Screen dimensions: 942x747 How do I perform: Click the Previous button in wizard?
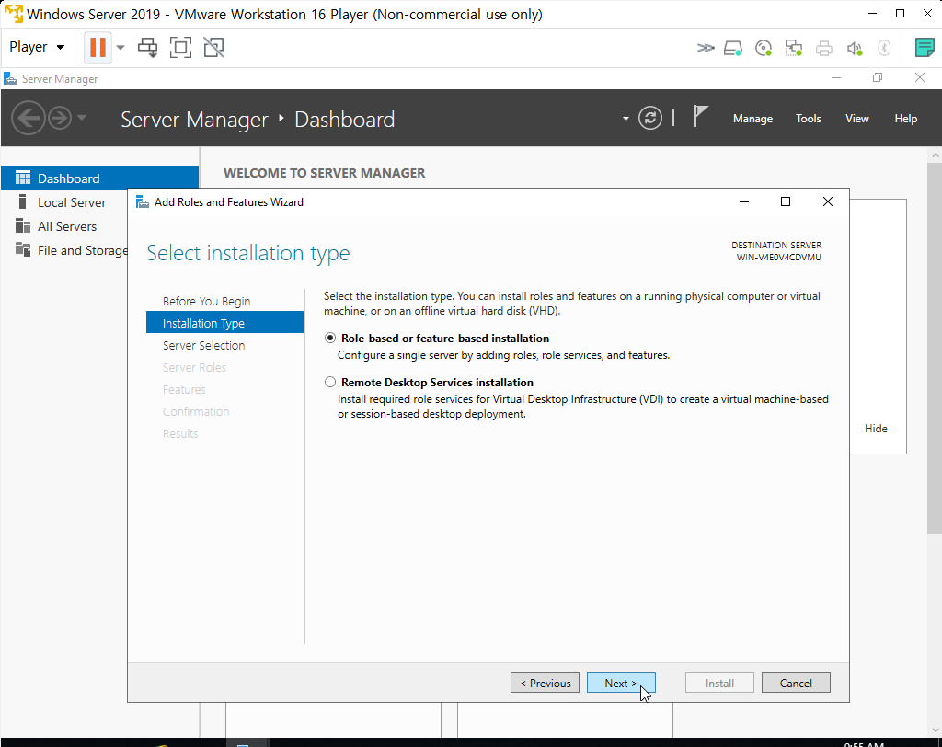point(545,683)
